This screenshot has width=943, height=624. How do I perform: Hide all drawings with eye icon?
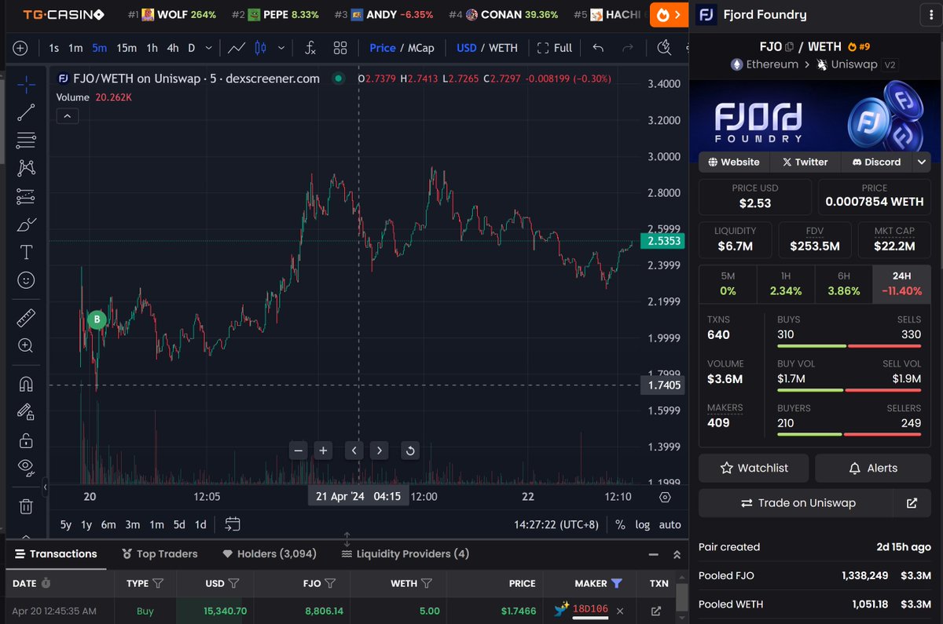pyautogui.click(x=26, y=468)
